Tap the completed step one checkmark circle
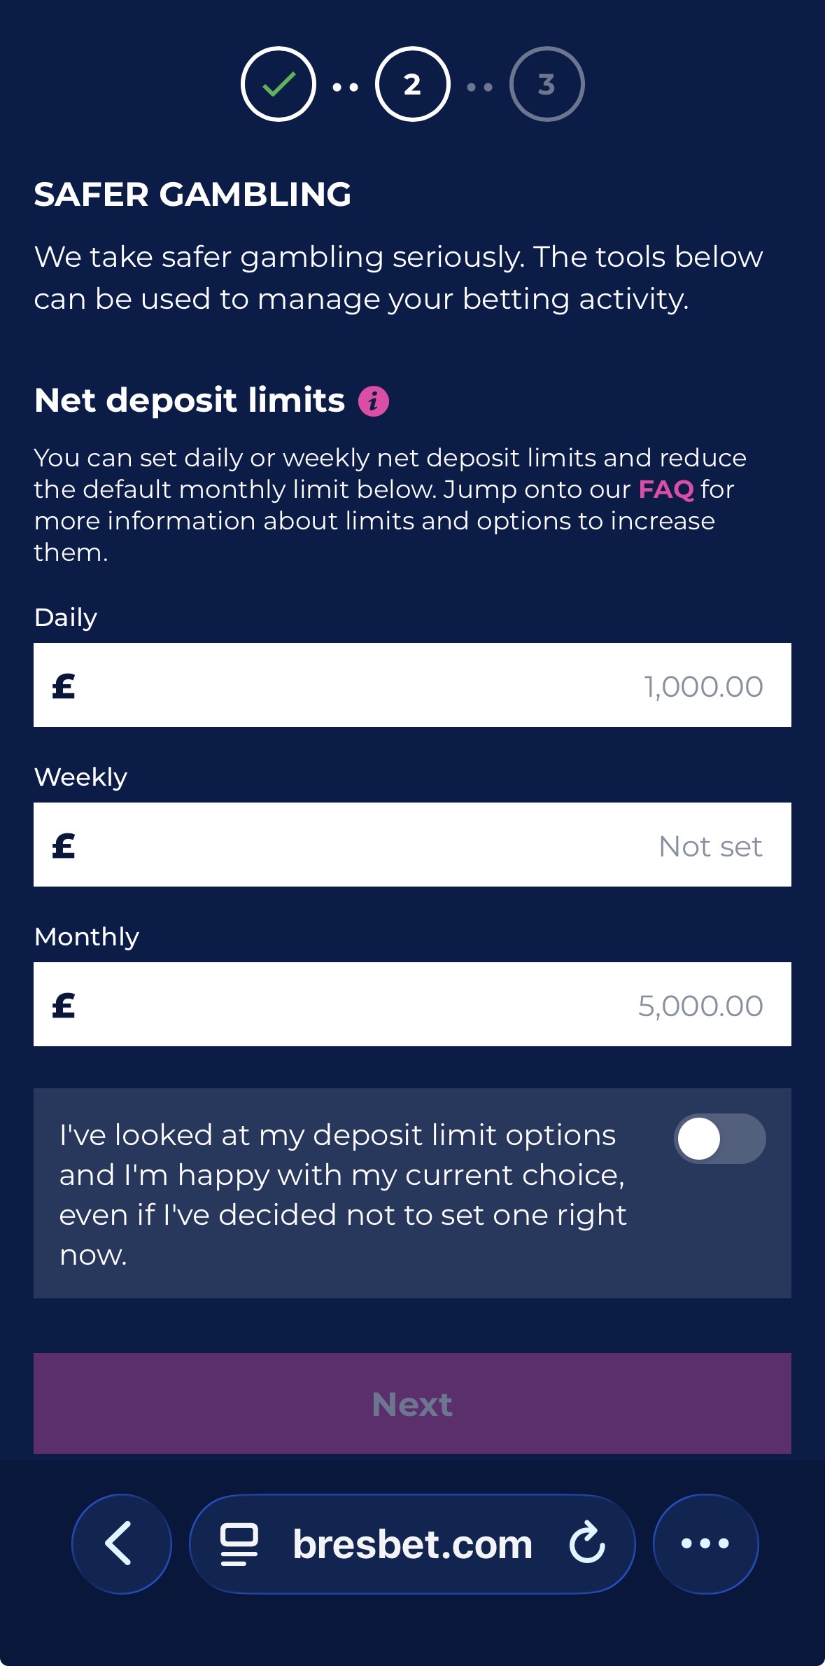 (x=278, y=84)
